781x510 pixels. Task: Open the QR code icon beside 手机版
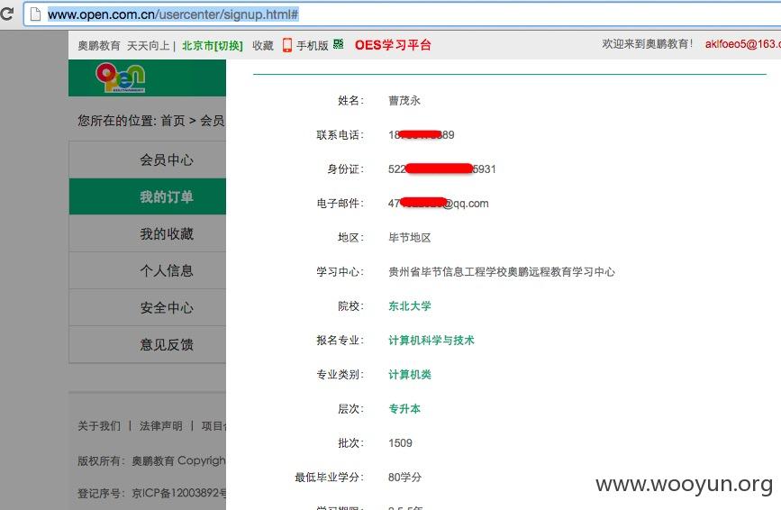[338, 44]
